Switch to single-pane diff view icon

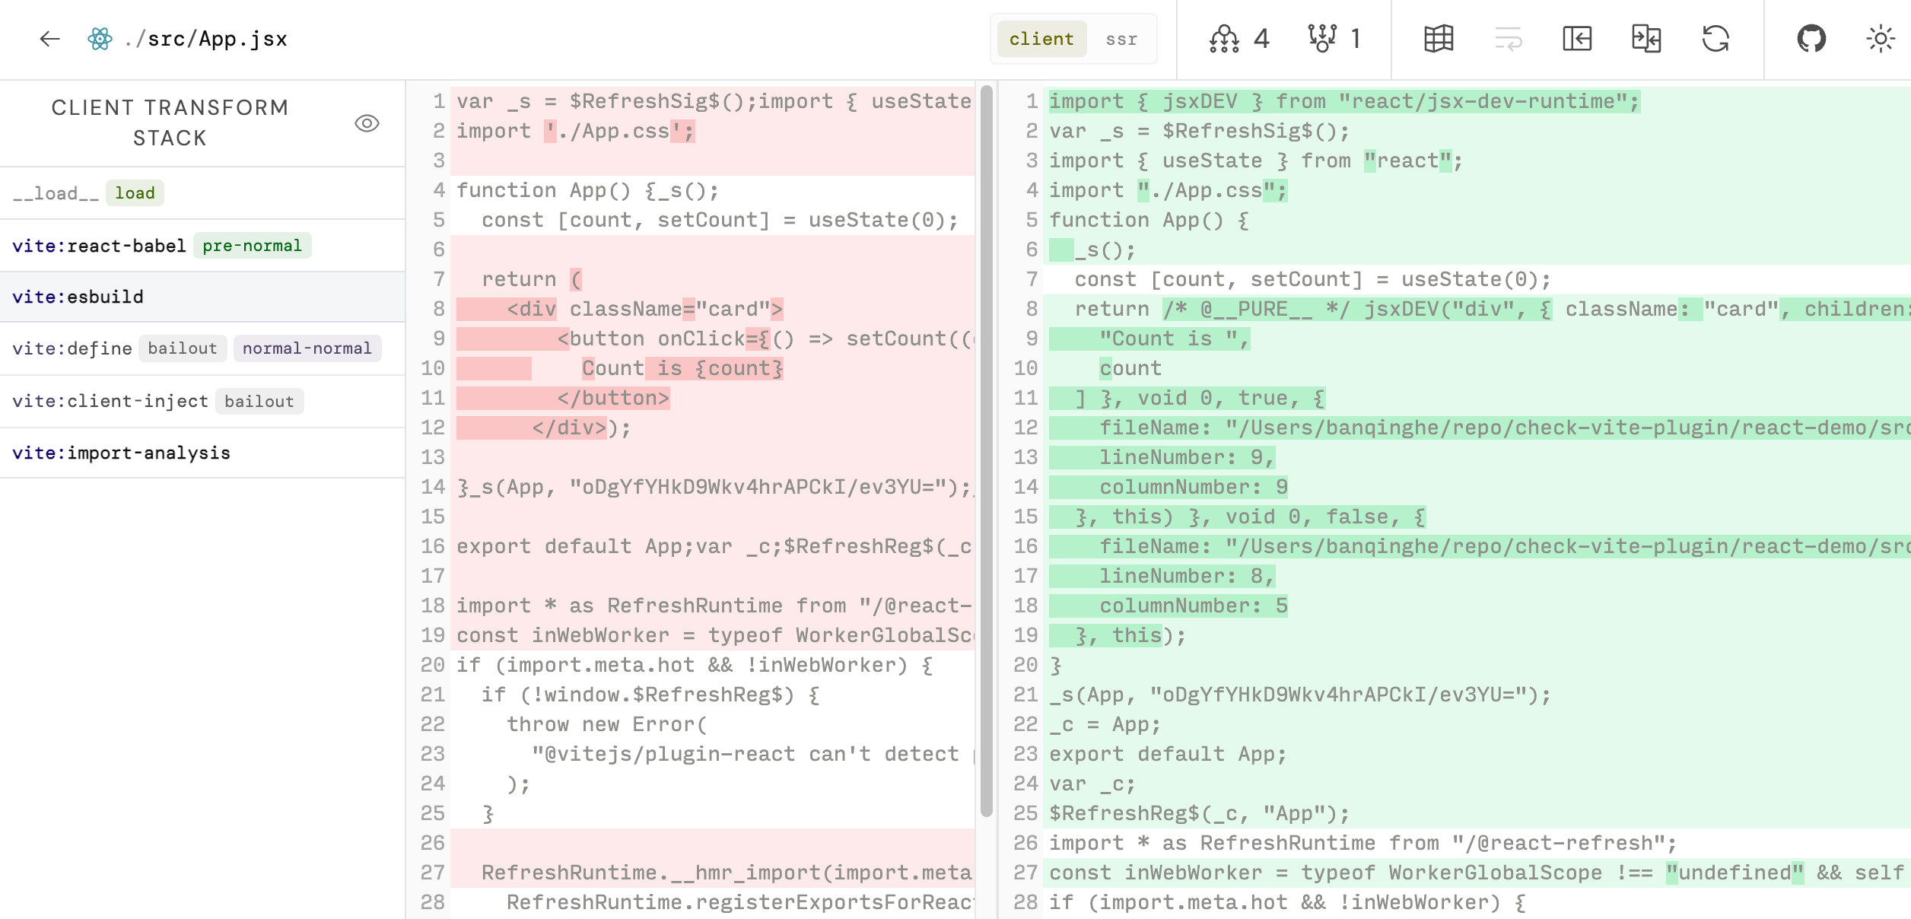pos(1577,39)
